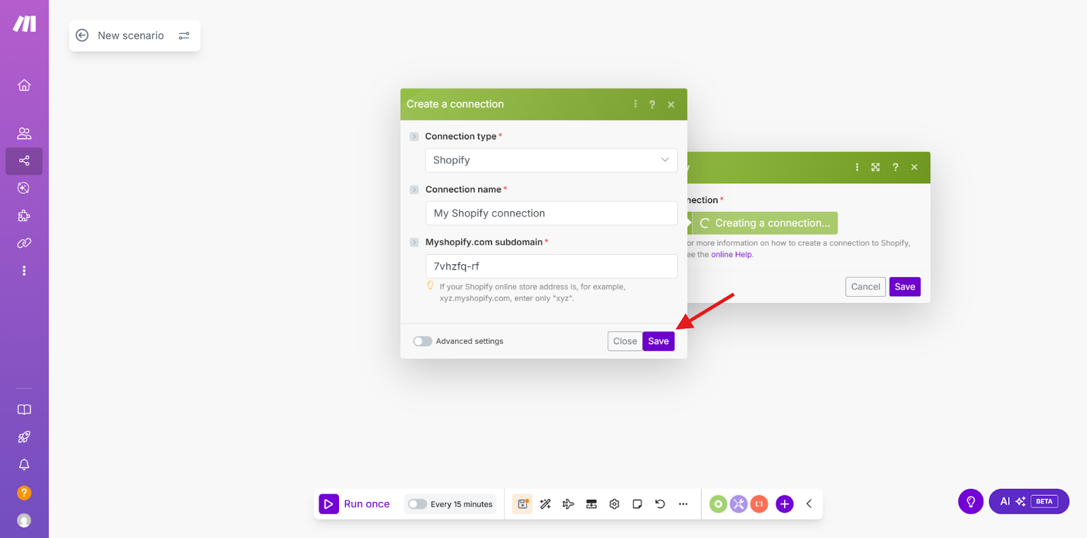Collapse the favorites bar with chevron
The image size is (1087, 538).
point(809,504)
